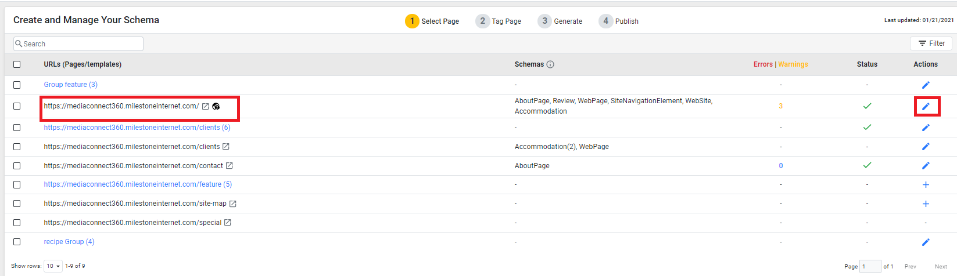Open the Show rows dropdown

click(x=53, y=266)
